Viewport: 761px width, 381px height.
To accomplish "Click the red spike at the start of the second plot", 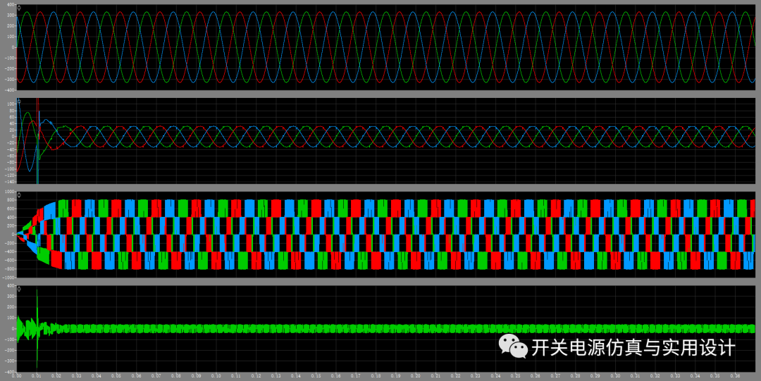I will click(x=37, y=105).
